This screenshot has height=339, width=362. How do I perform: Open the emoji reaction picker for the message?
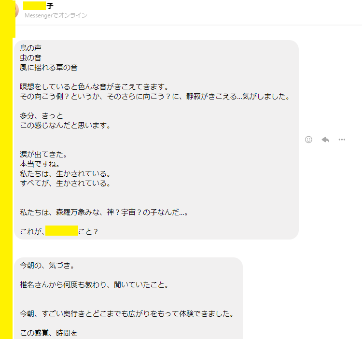click(308, 140)
